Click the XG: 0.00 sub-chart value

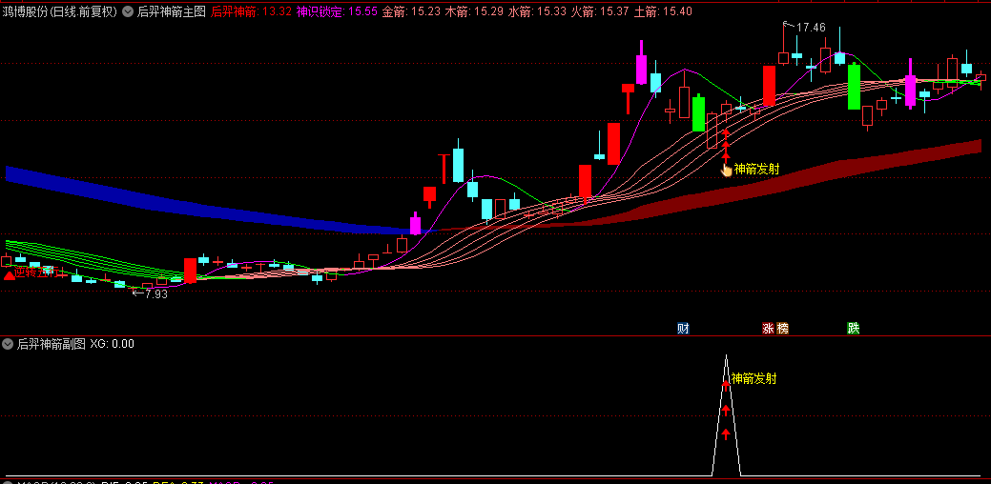(112, 344)
